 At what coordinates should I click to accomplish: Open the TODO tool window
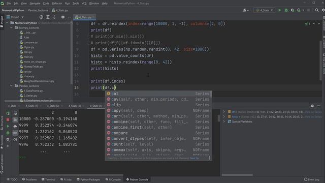pos(12,179)
